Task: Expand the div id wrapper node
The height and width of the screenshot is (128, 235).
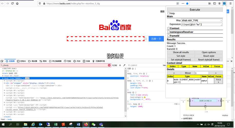Action: point(4,83)
